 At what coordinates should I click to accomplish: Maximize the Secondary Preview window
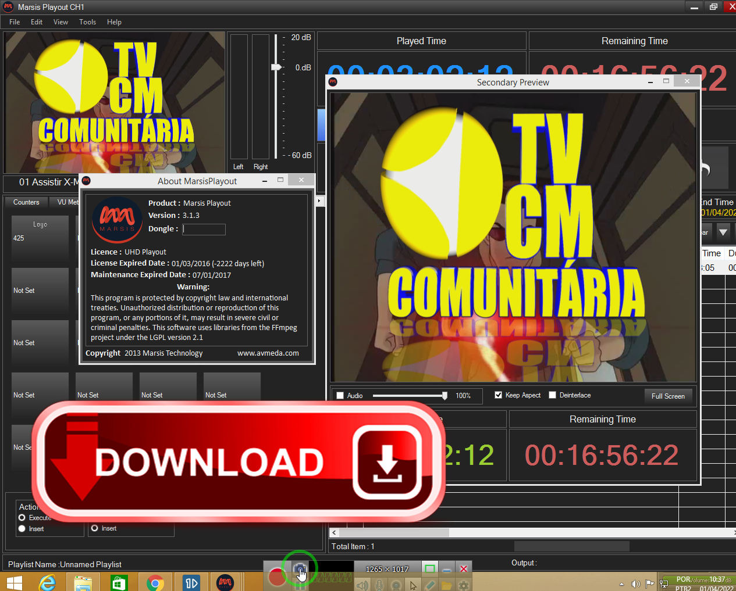[666, 81]
